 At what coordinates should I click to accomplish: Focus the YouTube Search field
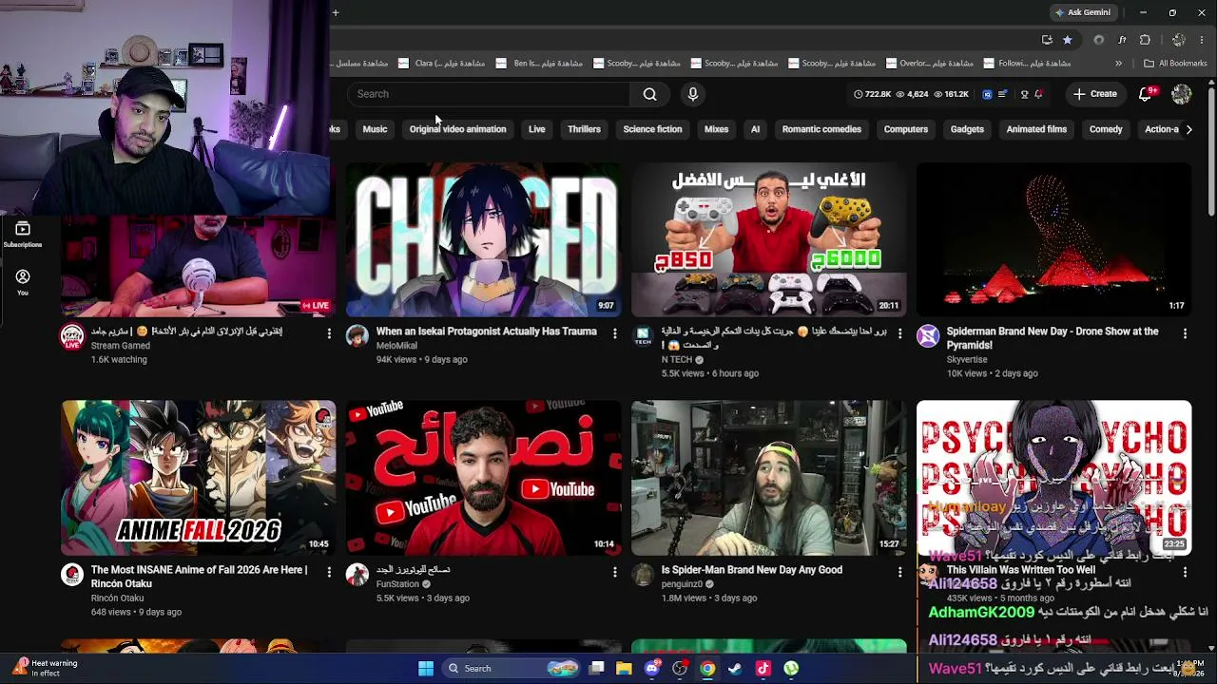[489, 94]
